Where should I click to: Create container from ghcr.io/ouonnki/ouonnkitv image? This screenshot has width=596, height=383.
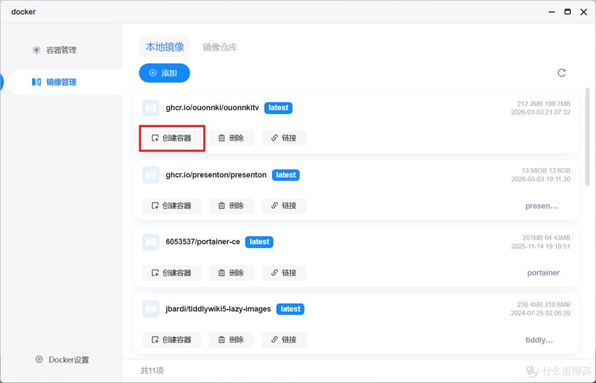(172, 138)
